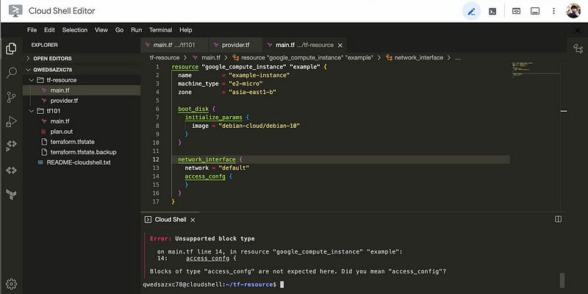Open the Search view icon

point(11,73)
